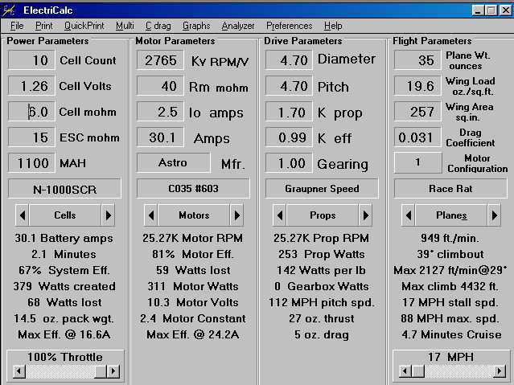Click the MPH speed slider right arrow
The image size is (514, 385).
pos(500,371)
